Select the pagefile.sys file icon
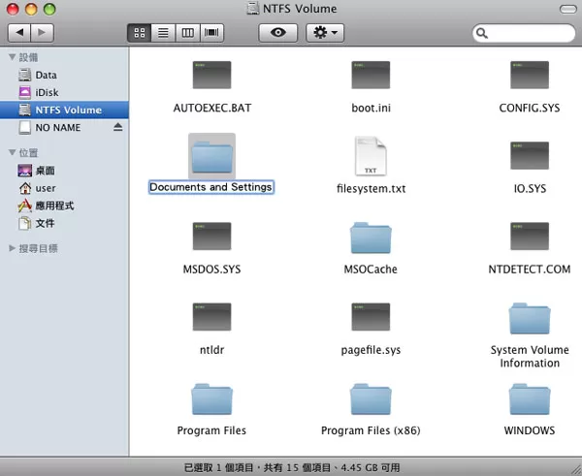 point(371,317)
